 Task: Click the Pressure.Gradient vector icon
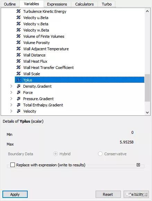pos(18,99)
